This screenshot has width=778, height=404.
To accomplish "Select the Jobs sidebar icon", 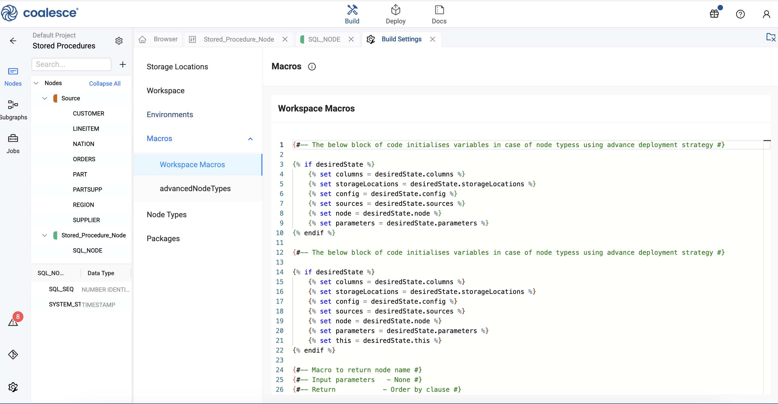I will coord(13,144).
